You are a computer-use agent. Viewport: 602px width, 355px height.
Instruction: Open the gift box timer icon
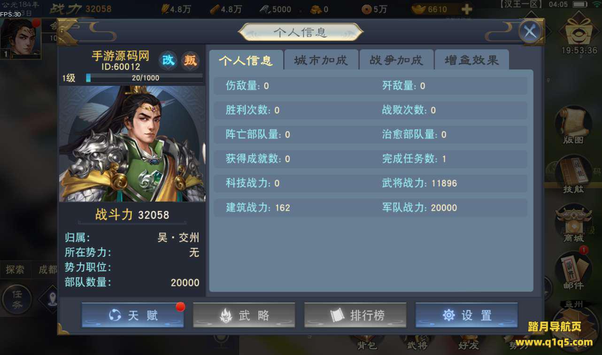[x=579, y=33]
